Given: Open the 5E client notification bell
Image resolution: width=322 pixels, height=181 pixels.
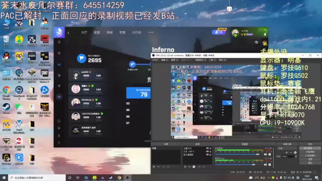Looking at the screenshot, I should click(265, 35).
